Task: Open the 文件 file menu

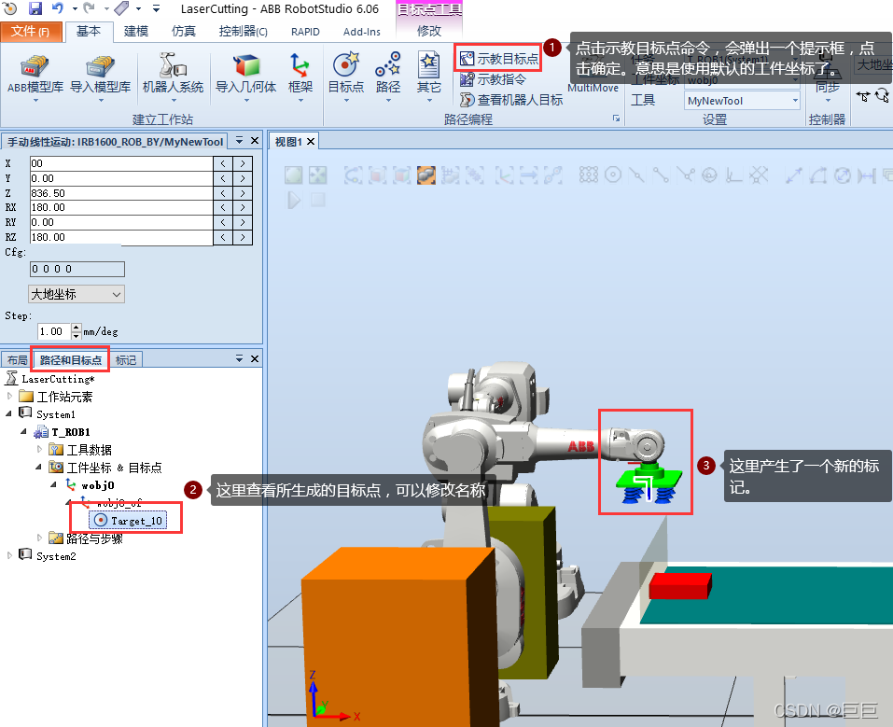Action: (31, 32)
